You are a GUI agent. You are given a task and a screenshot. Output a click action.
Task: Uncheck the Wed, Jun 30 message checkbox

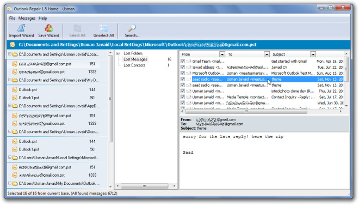(x=182, y=103)
